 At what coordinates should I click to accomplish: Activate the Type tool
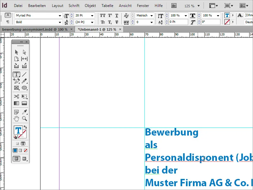[x=16, y=74]
